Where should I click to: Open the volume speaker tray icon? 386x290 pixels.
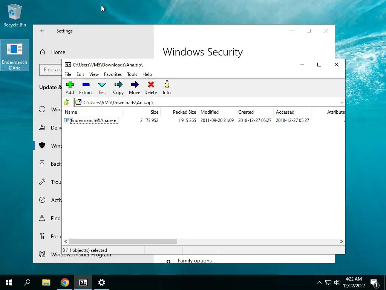coord(337,282)
